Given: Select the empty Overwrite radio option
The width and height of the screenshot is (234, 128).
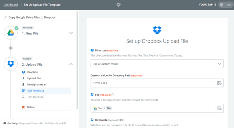Looking at the screenshot, I should 123,120.
